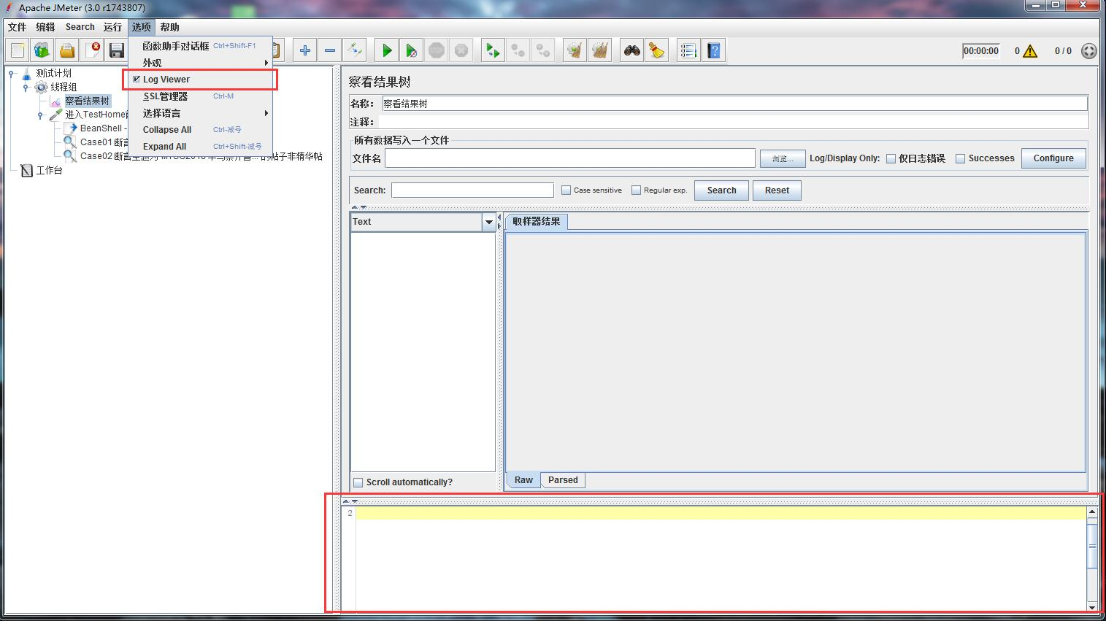Enable the Successes checkbox
Image resolution: width=1106 pixels, height=621 pixels.
coord(961,158)
